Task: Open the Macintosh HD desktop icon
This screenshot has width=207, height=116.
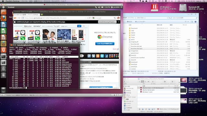Action: click(183, 8)
